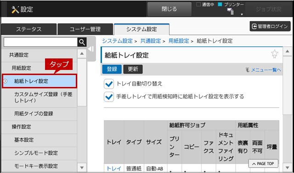Open the dropdown arrow under プリンター
Viewport: 294px width, 173px height.
coord(242,14)
